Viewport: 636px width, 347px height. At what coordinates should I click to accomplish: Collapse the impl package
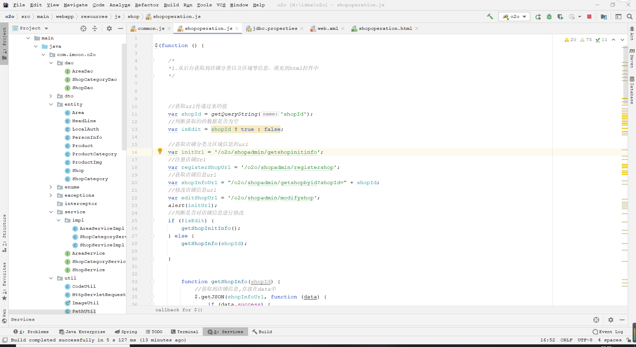[59, 220]
